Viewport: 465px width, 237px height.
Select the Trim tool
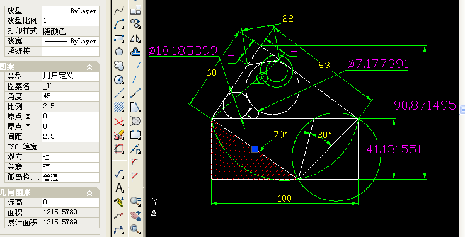(x=135, y=79)
